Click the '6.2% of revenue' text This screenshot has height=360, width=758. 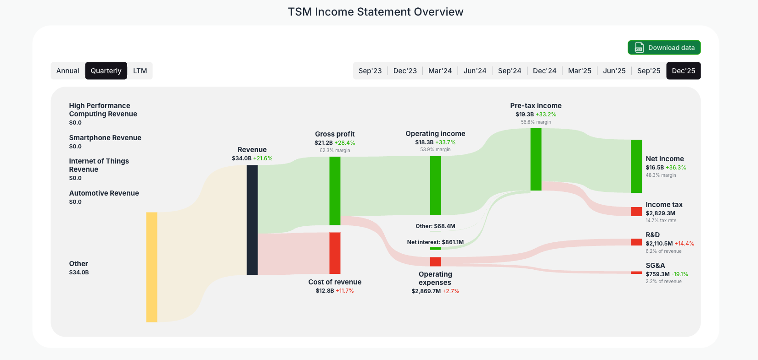coord(663,251)
